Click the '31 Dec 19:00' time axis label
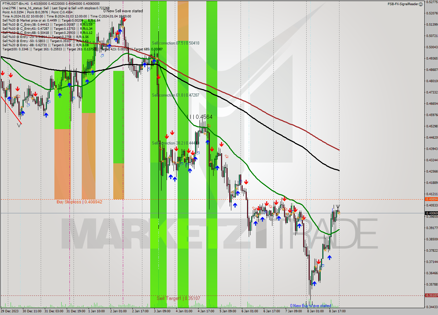This screenshot has width=438, height=315. [75, 311]
